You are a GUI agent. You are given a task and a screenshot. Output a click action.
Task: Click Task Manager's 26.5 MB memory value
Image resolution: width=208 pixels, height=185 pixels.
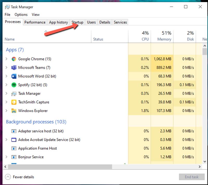click(x=165, y=93)
